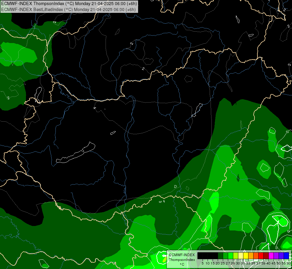The image size is (292, 269).
Task: Click the legend tick value 50
Action: [x=278, y=263]
